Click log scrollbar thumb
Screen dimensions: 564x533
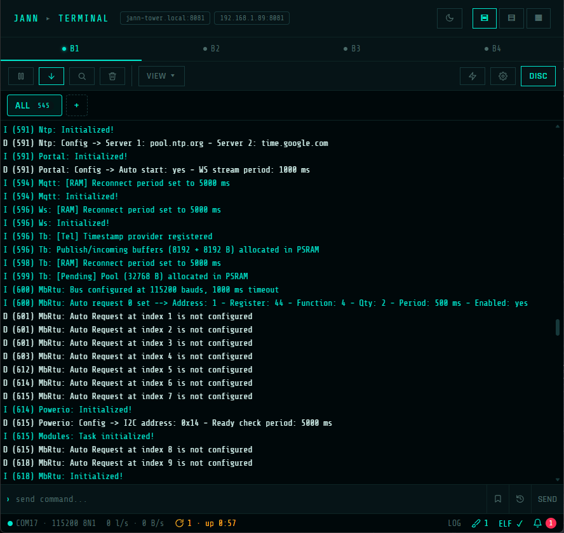click(558, 327)
